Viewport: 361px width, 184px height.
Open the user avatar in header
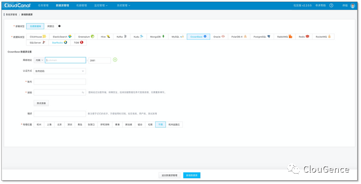coord(352,6)
